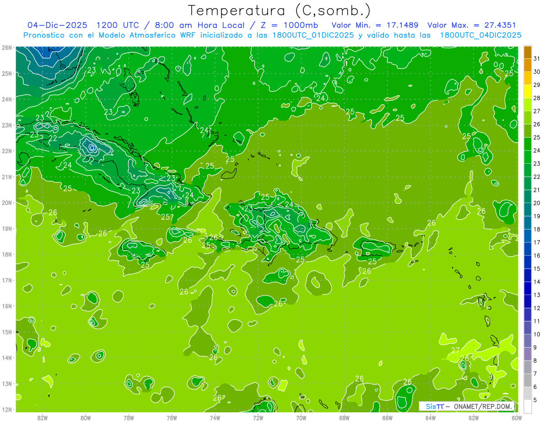Viewport: 549px width, 424px height.
Task: Pick the yellow swatch between 28 and 29
Action: [527, 91]
